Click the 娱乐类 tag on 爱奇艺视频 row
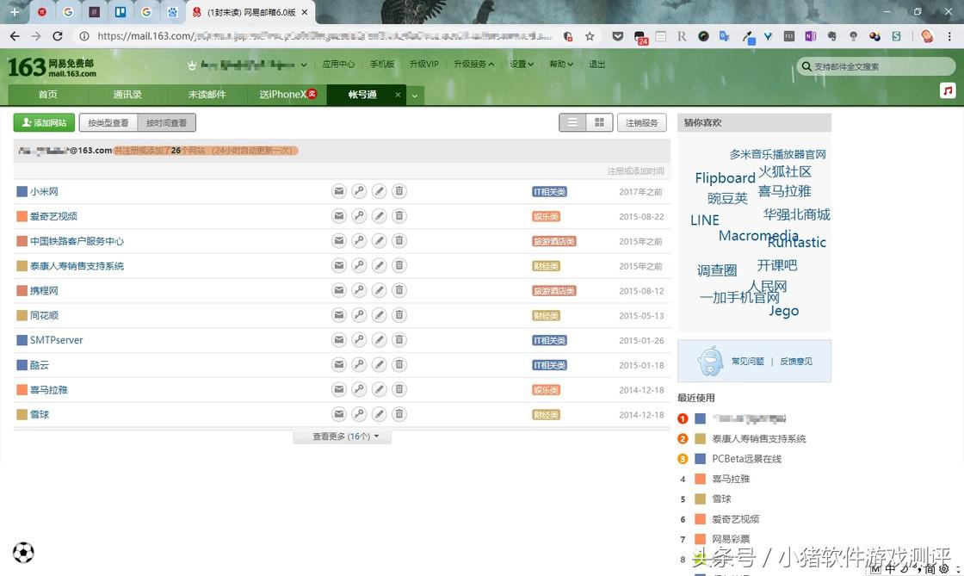Viewport: 964px width, 576px height. 546,216
